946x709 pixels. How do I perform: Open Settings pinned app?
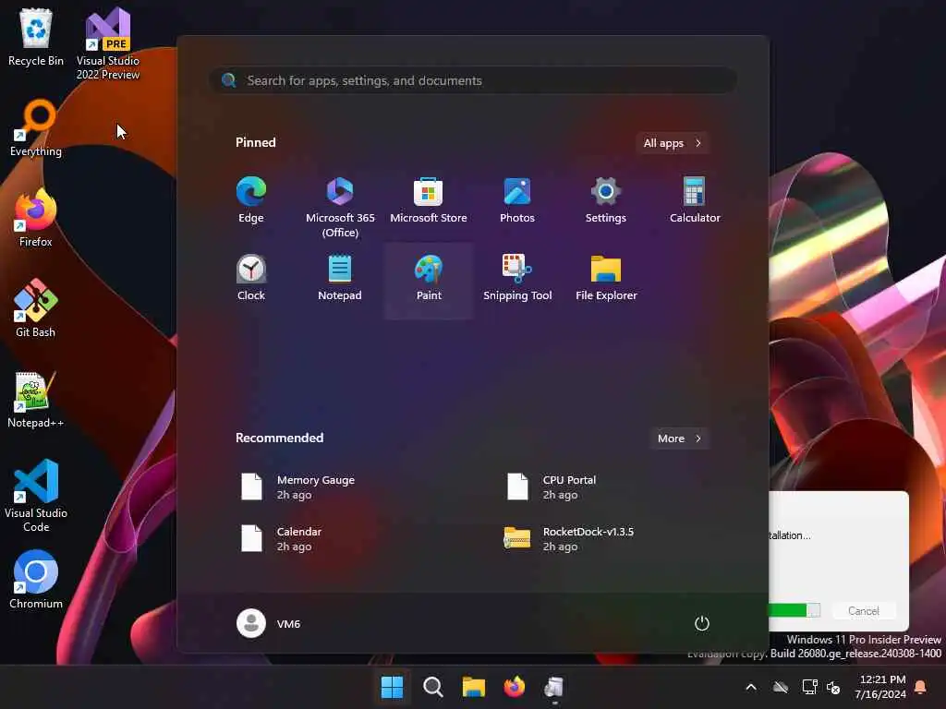pyautogui.click(x=606, y=200)
